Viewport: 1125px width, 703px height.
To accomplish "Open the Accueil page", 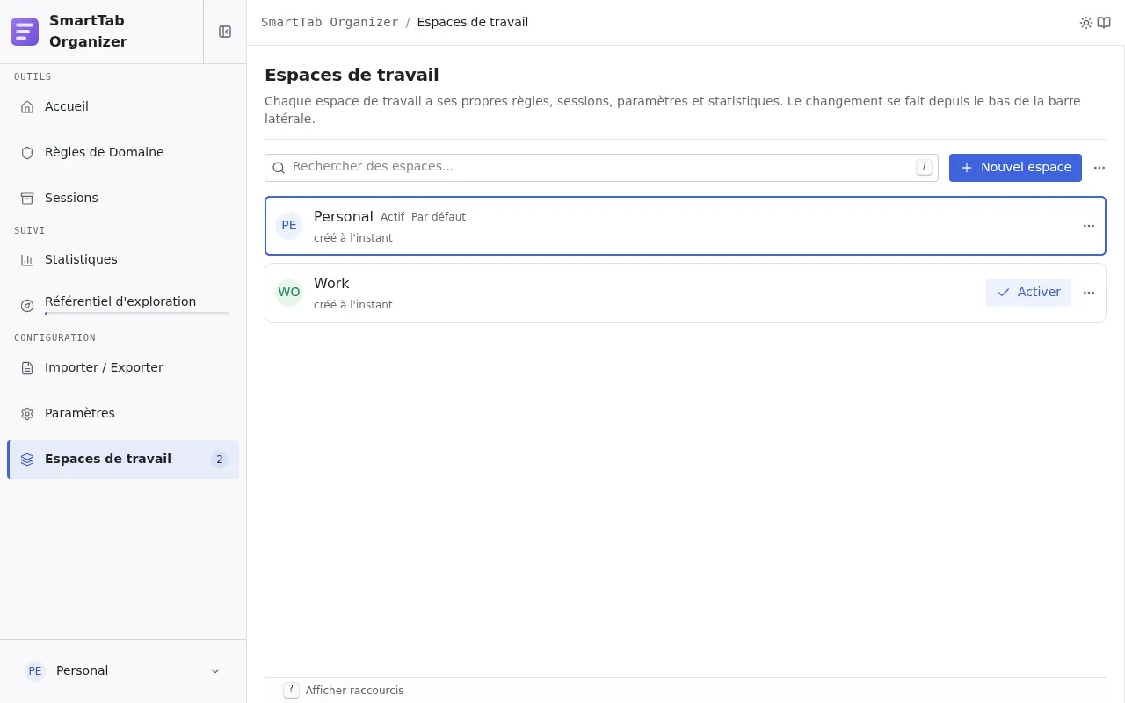I will click(123, 107).
